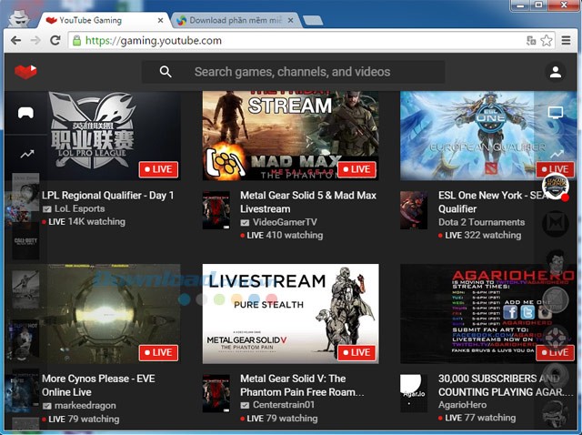The height and width of the screenshot is (435, 582).
Task: Open the Livestream Pure Stealth thumbnail
Action: 291,314
